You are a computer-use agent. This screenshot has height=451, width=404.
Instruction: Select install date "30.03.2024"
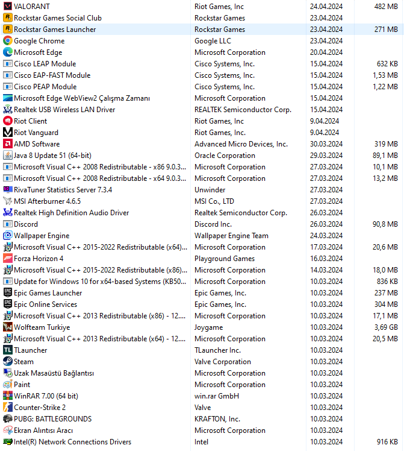point(326,144)
